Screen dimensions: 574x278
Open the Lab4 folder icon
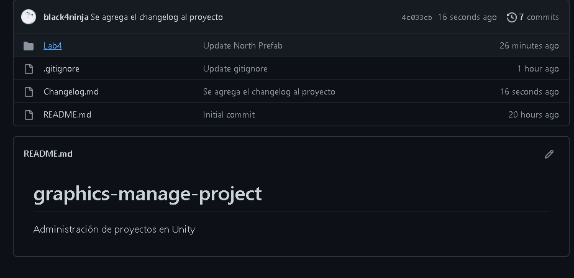click(x=29, y=46)
